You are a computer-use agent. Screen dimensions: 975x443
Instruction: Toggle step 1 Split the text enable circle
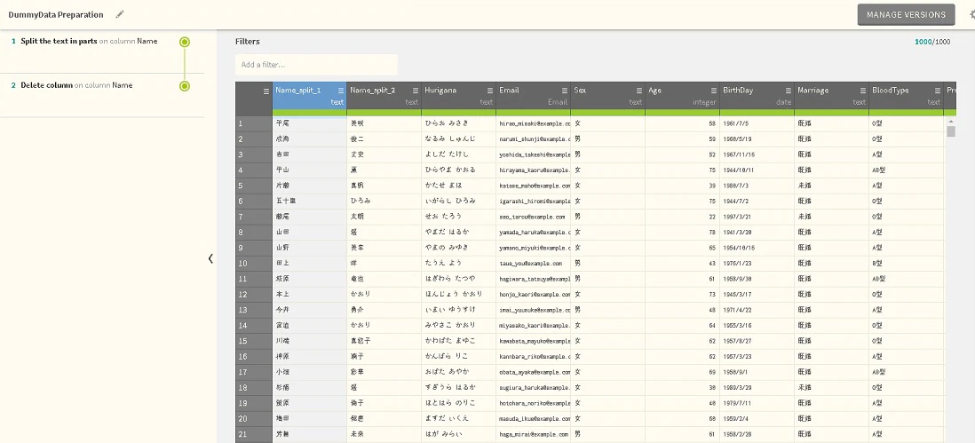pos(185,43)
